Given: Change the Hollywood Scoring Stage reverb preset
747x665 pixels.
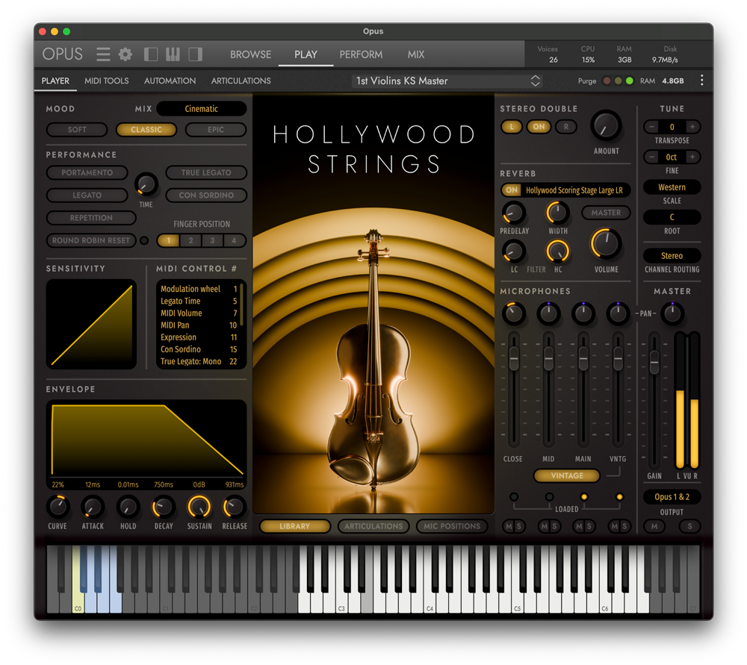Looking at the screenshot, I should [574, 190].
